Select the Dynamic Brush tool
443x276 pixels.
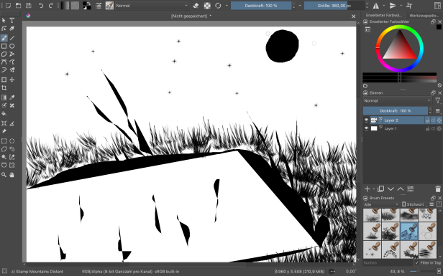4,70
